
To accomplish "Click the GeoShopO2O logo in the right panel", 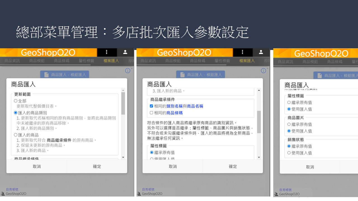I will pyautogui.click(x=321, y=53).
